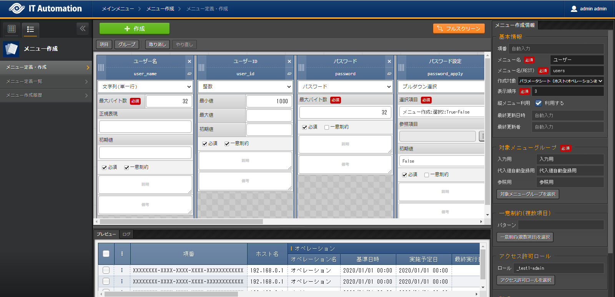Edit ユーザー名 最大バイト数 field
The width and height of the screenshot is (615, 297).
[169, 101]
